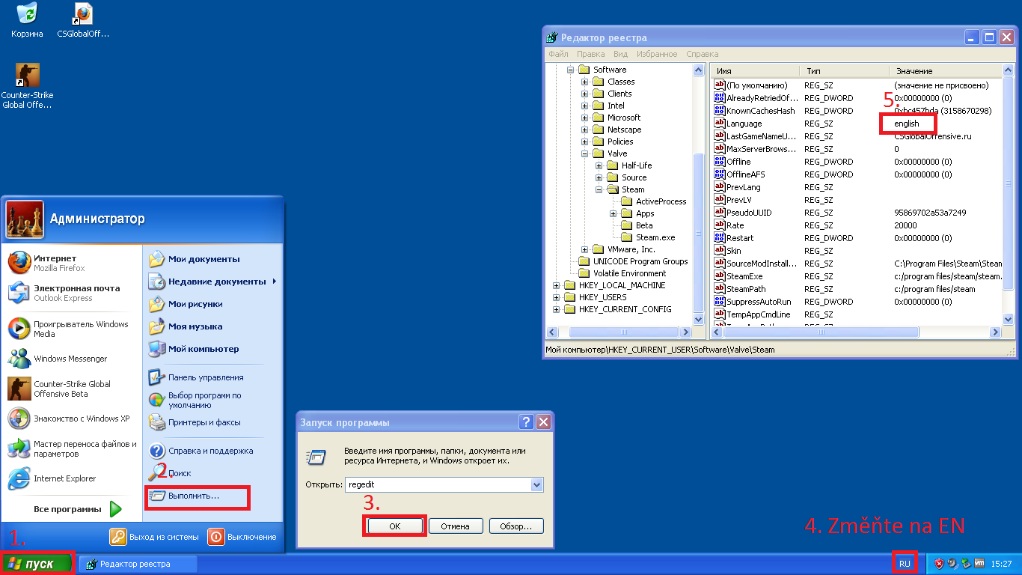
Task: Open the 'Открыть' combo box dropdown arrow
Action: [x=536, y=484]
